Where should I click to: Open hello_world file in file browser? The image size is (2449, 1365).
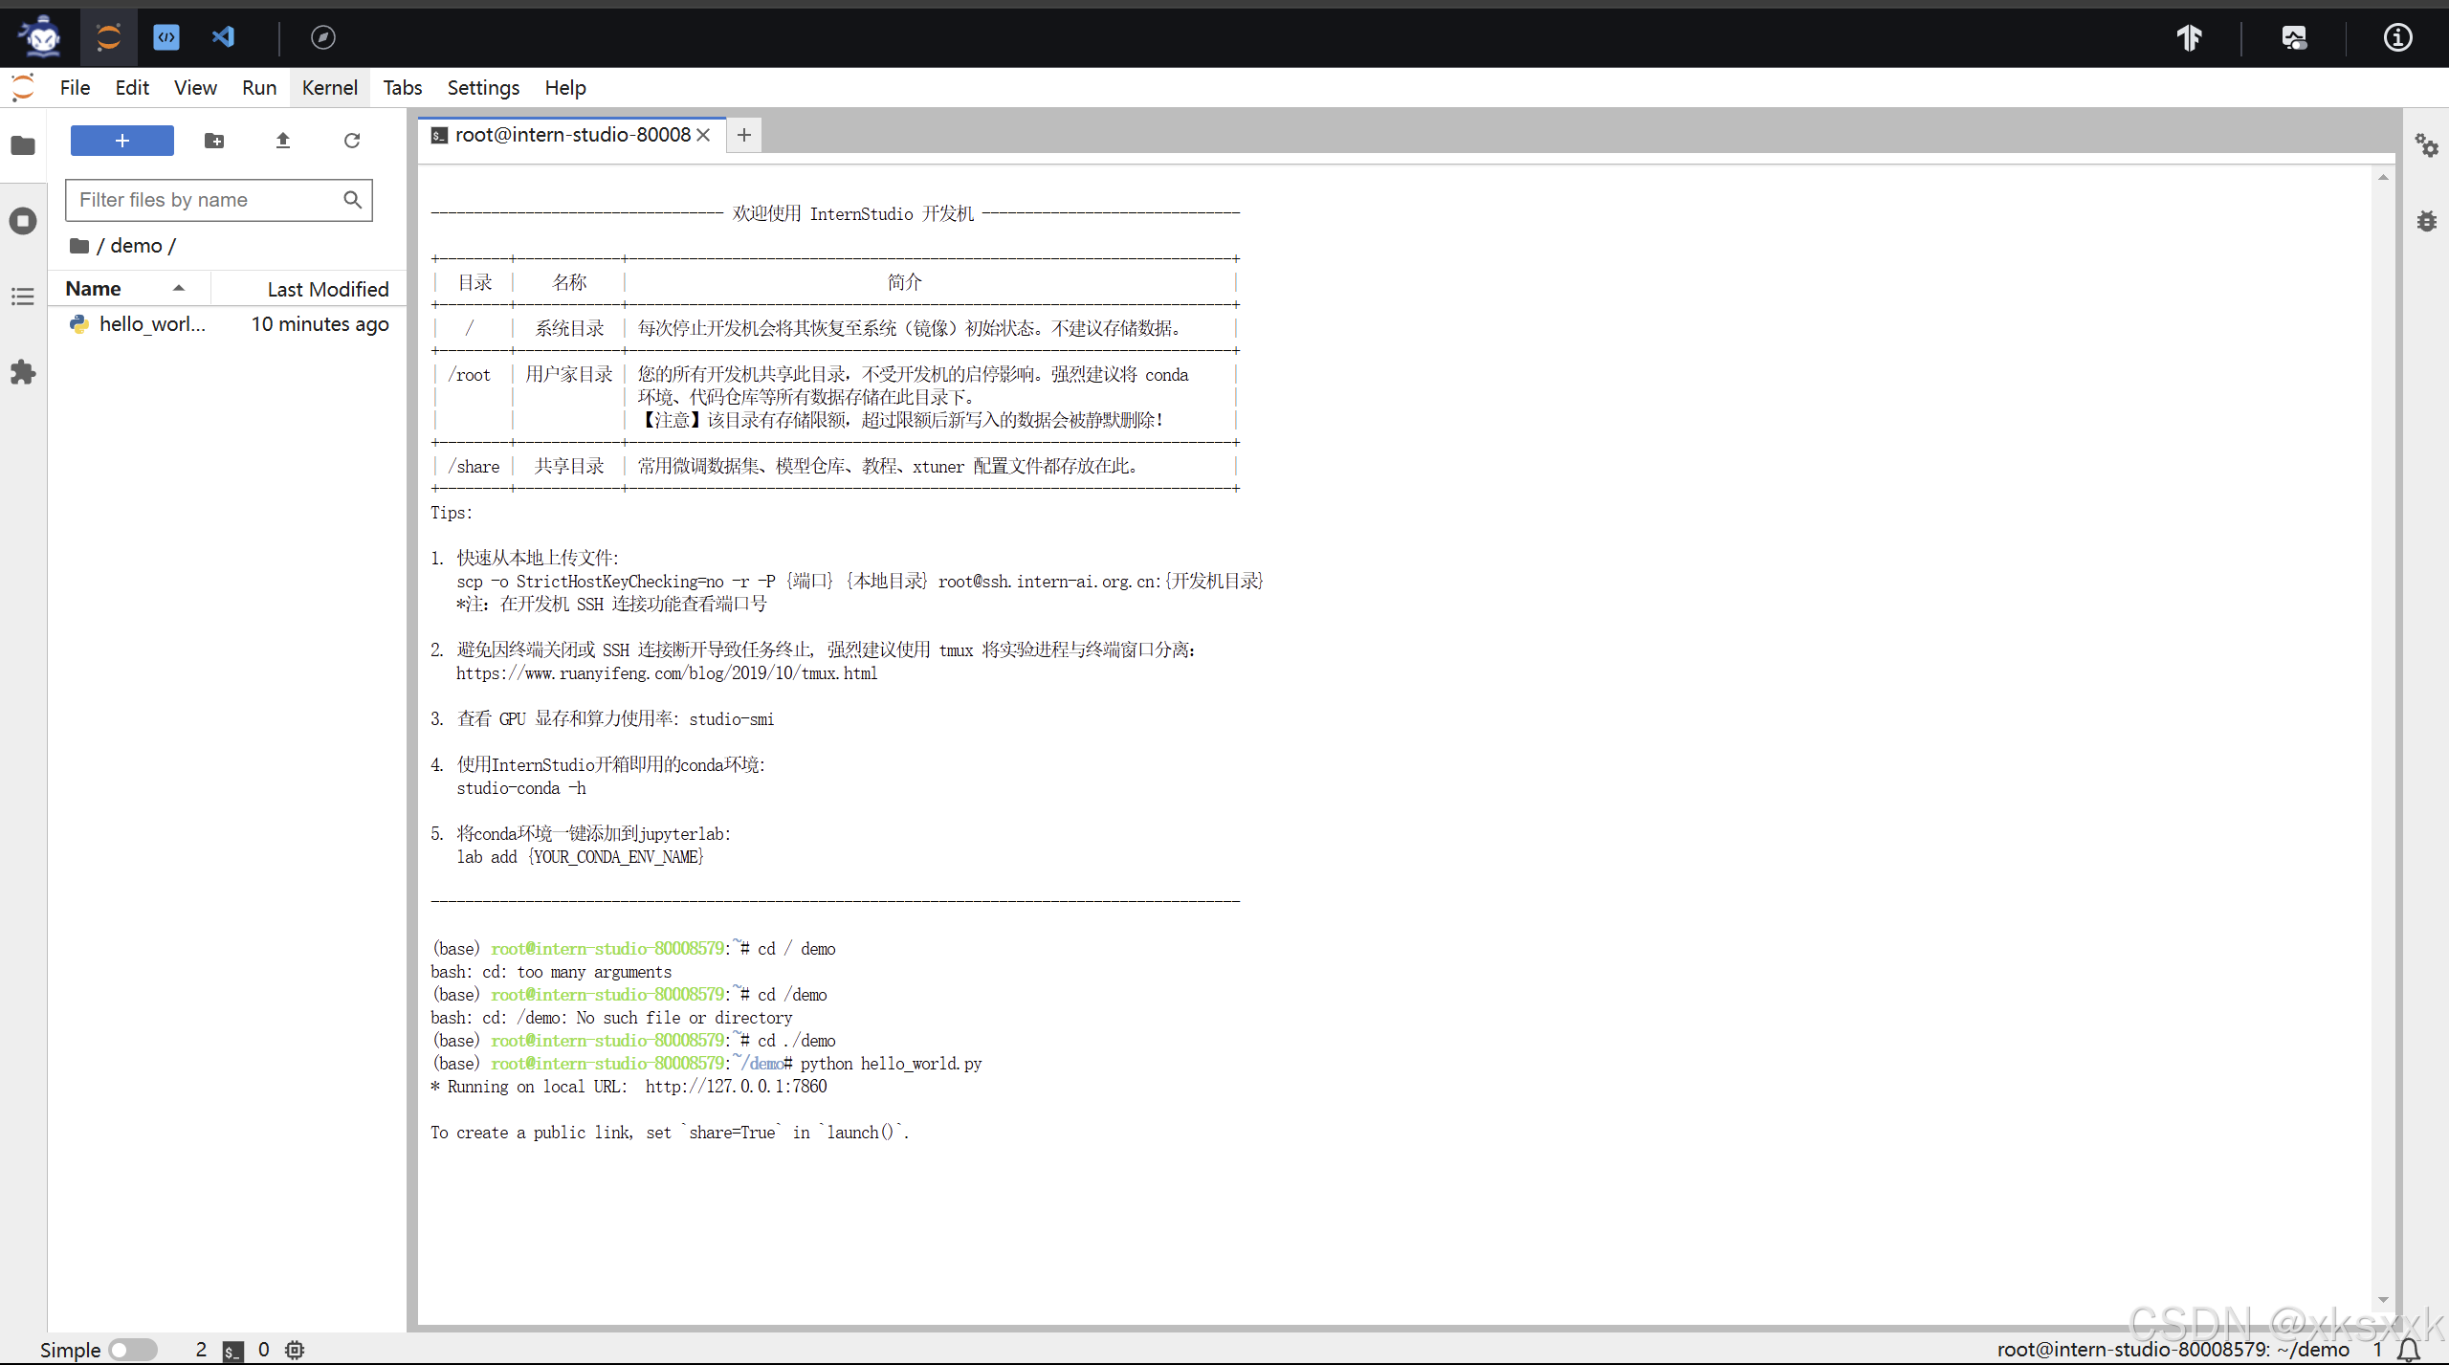pyautogui.click(x=151, y=324)
